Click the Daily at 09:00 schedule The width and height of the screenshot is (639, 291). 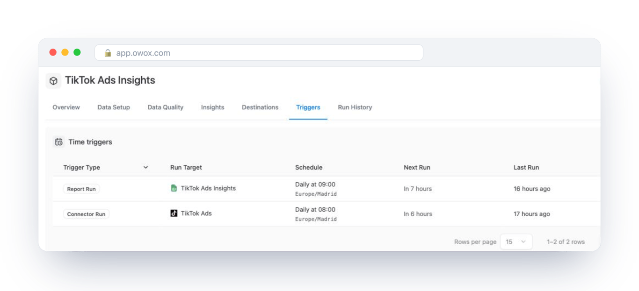pyautogui.click(x=315, y=185)
